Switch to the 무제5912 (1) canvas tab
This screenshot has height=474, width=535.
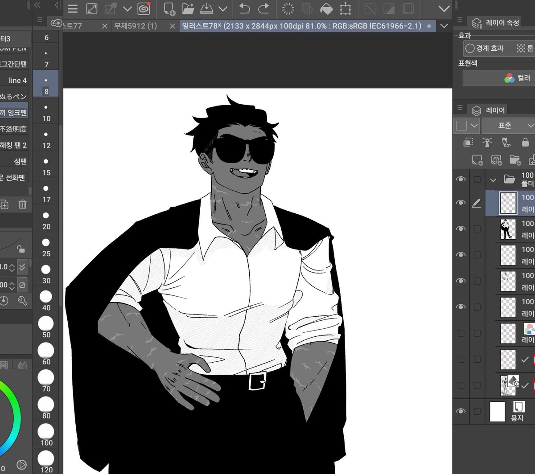click(136, 26)
